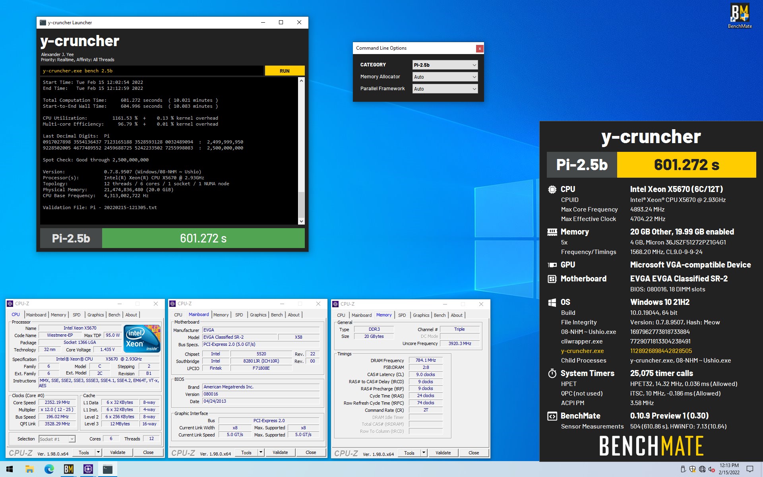Click Tools button in Mainboard CPU-Z window
The width and height of the screenshot is (763, 477).
click(246, 452)
